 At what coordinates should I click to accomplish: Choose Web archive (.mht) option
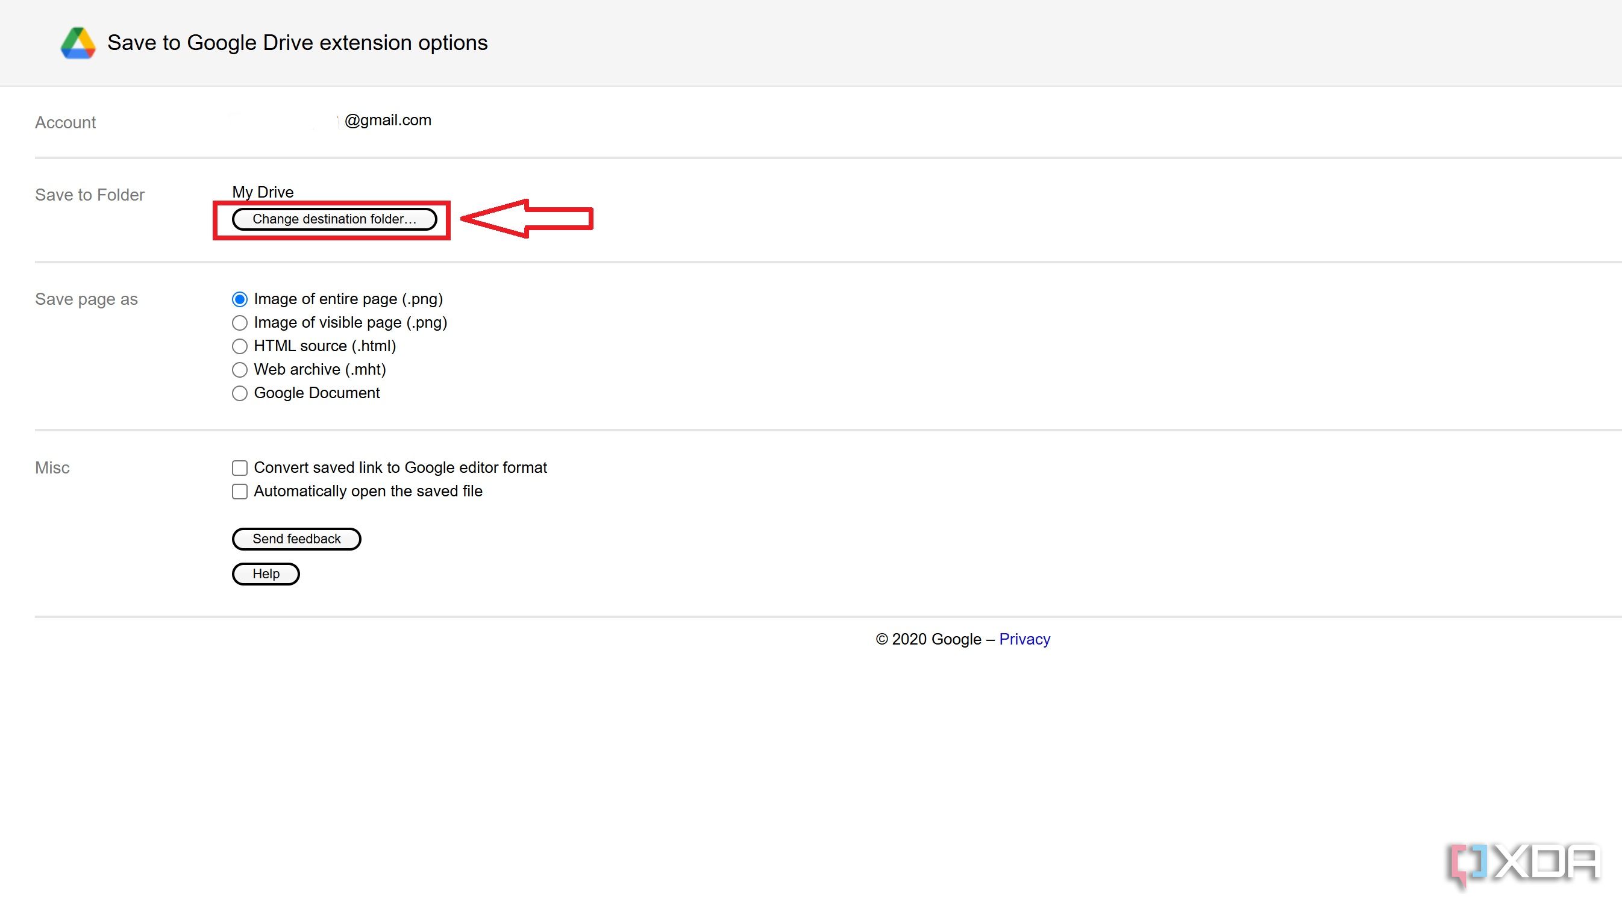point(239,369)
